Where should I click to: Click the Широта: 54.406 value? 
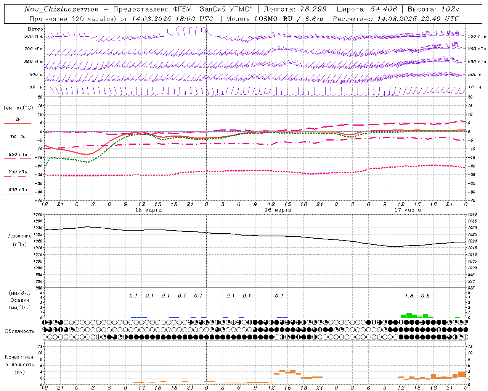367,9
